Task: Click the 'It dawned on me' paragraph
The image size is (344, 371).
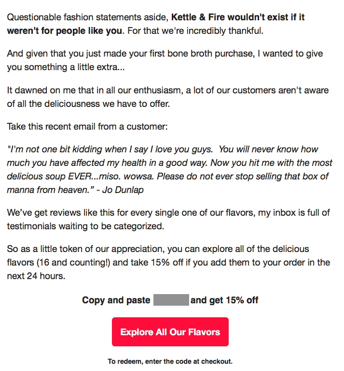Action: point(168,97)
